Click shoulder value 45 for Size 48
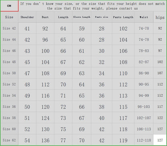The image size is (167, 146). [27, 62]
